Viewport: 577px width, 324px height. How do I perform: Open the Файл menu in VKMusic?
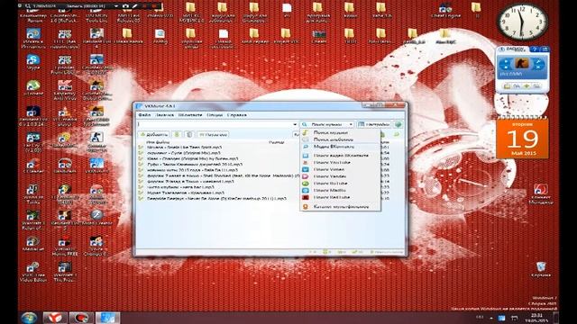tap(144, 115)
